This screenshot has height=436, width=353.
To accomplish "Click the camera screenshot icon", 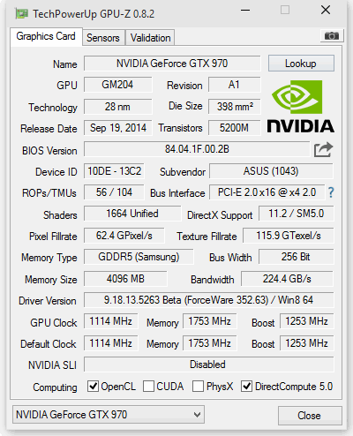I will coord(331,36).
